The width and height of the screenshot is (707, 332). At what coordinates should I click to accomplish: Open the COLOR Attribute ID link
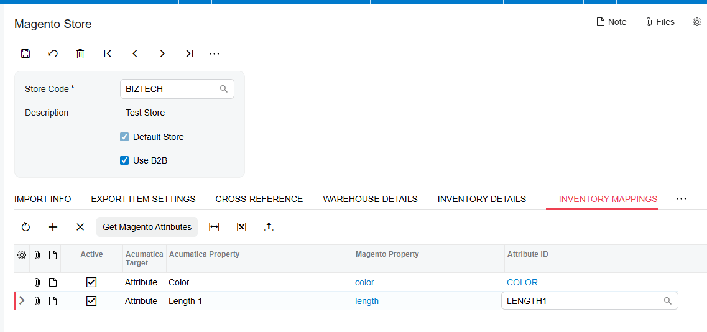(522, 282)
